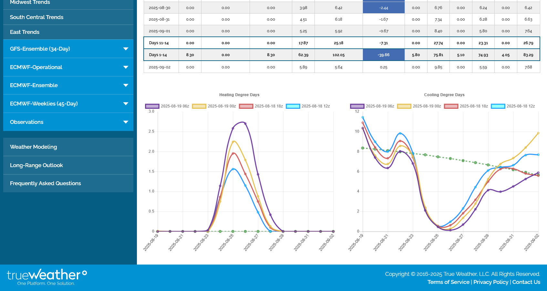Expand ECMWF-Weeklies (45-Day) arrow
This screenshot has width=547, height=291.
(x=126, y=104)
